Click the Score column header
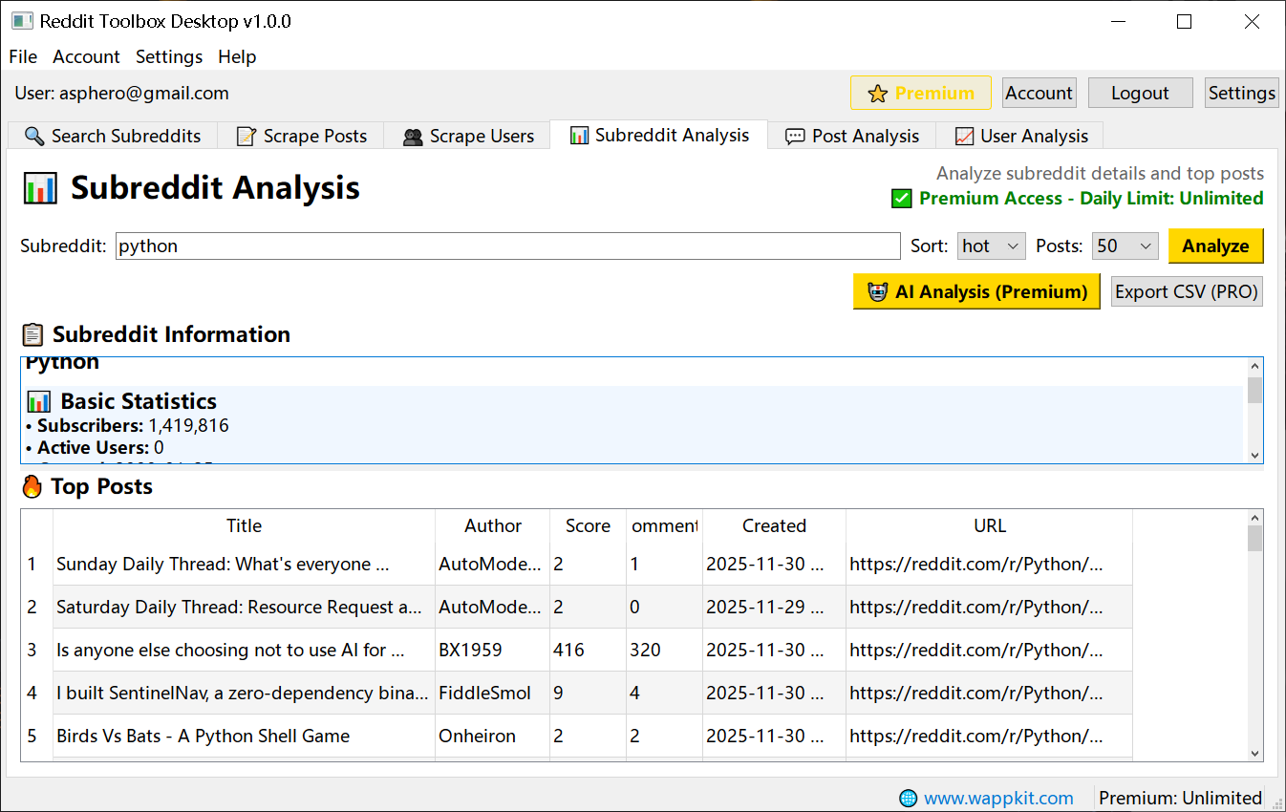The width and height of the screenshot is (1286, 812). click(588, 525)
